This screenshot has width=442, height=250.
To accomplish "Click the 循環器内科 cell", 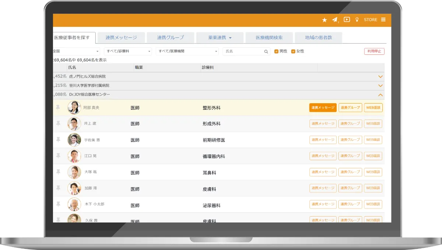I will [x=214, y=156].
